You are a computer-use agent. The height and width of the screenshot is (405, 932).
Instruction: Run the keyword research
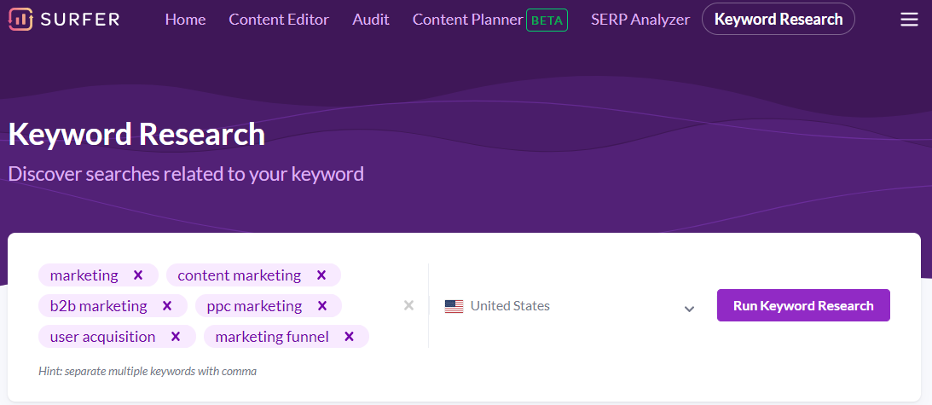coord(803,305)
